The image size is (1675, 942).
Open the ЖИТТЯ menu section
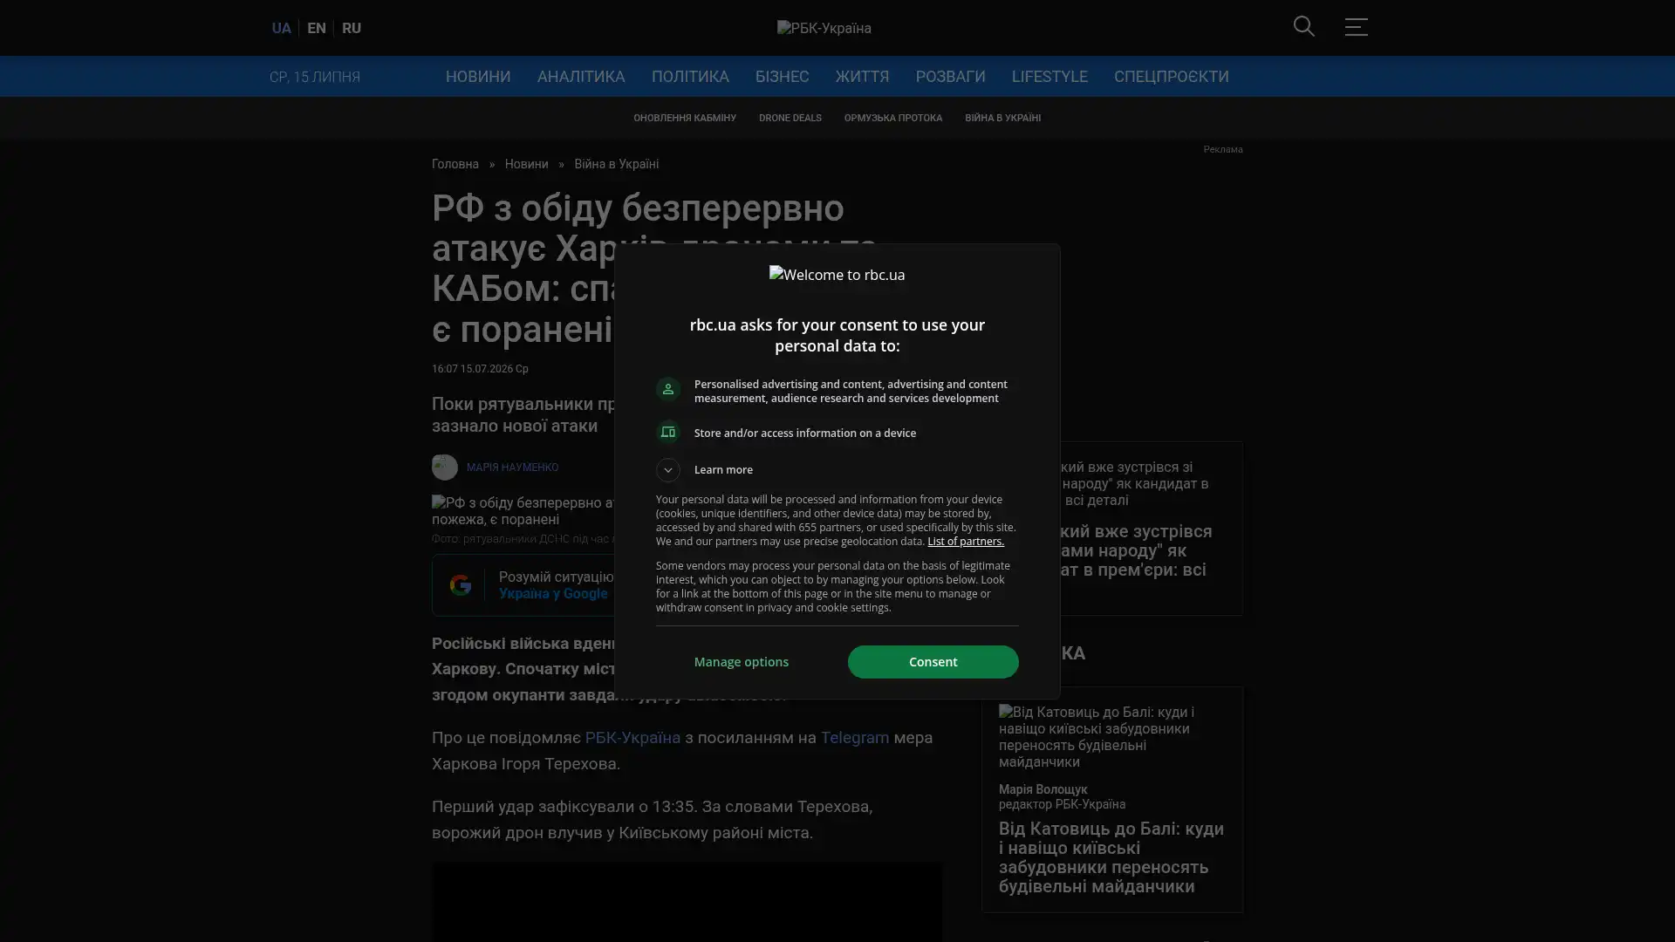coord(862,77)
